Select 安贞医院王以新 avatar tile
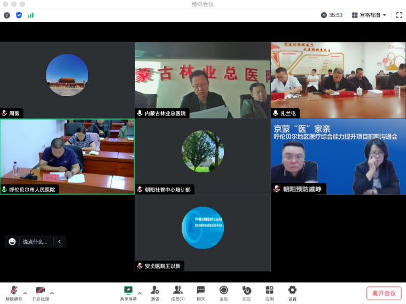 tap(203, 233)
